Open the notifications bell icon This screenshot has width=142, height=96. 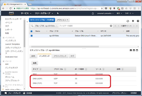click(93, 13)
